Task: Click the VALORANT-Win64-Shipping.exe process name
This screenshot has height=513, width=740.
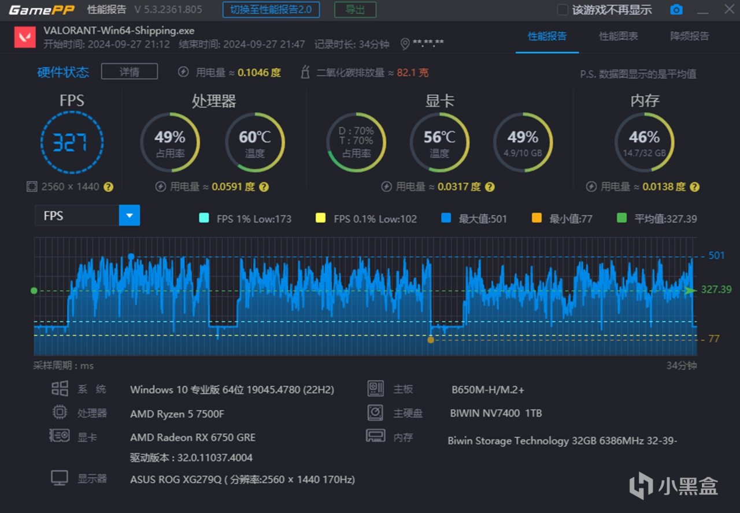Action: coord(119,31)
